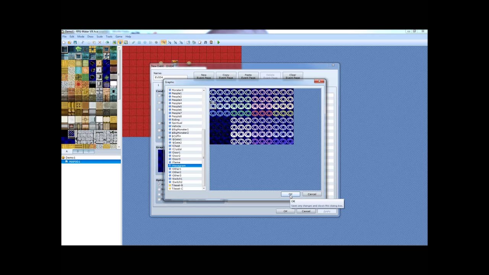Set map zoom to 1/2 scale icon
This screenshot has width=489, height=275.
click(x=170, y=42)
